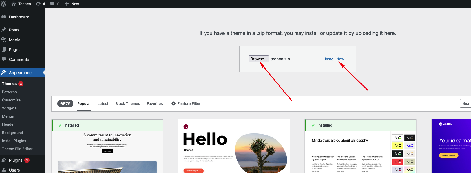Click the Install Now button
Viewport: 471px width, 173px height.
pos(334,59)
